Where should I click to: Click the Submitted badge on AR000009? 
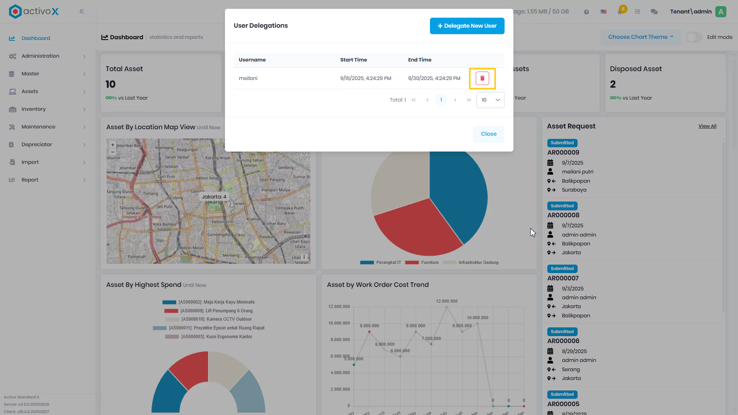562,143
